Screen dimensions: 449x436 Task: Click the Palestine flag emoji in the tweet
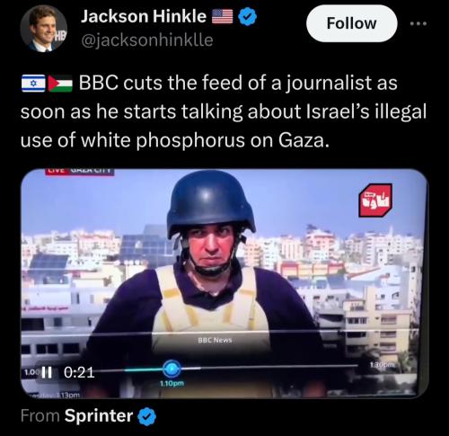(x=60, y=84)
